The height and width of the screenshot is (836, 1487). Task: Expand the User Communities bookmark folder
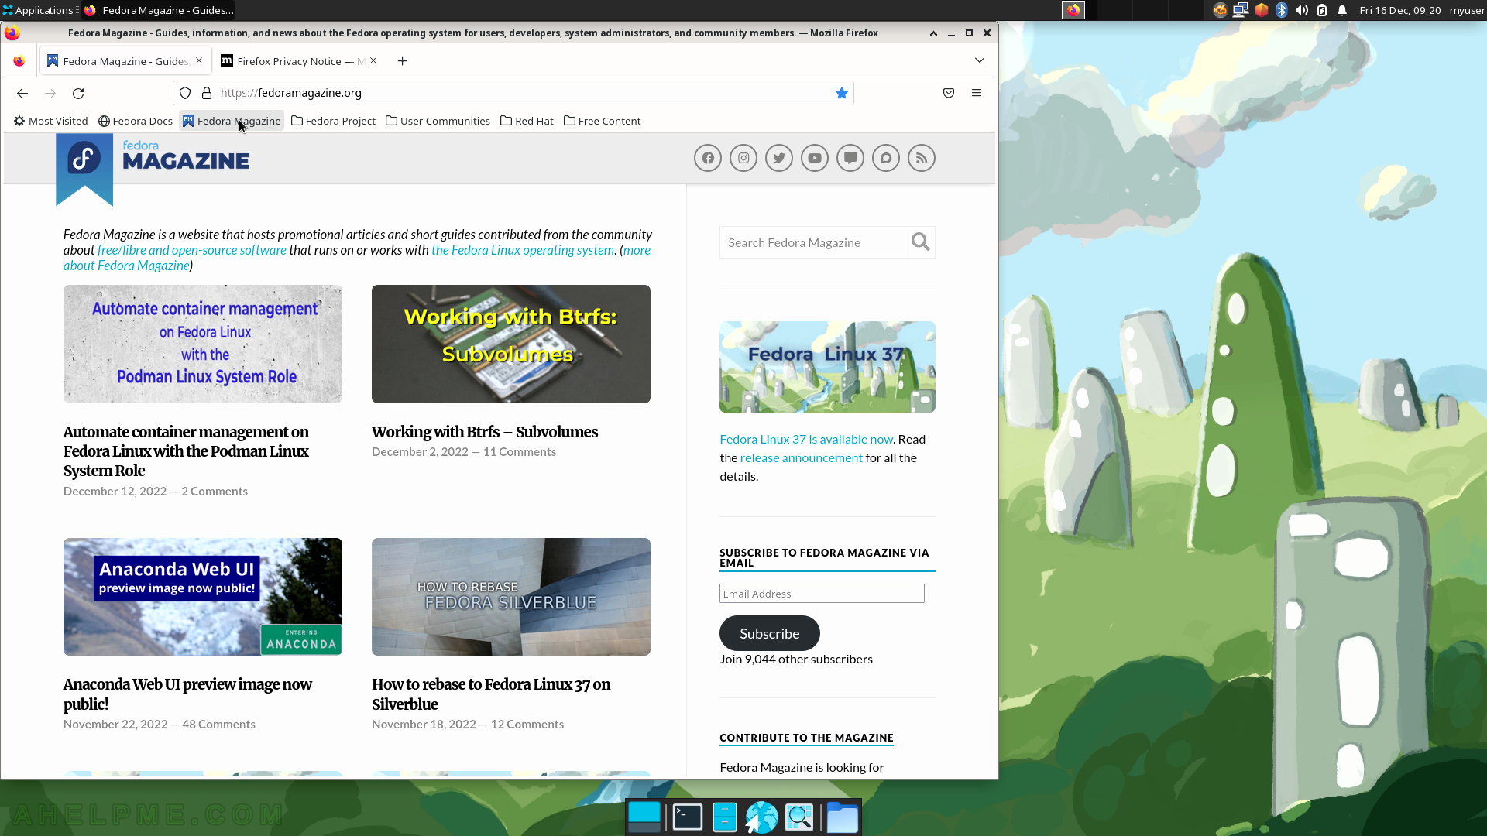click(438, 121)
